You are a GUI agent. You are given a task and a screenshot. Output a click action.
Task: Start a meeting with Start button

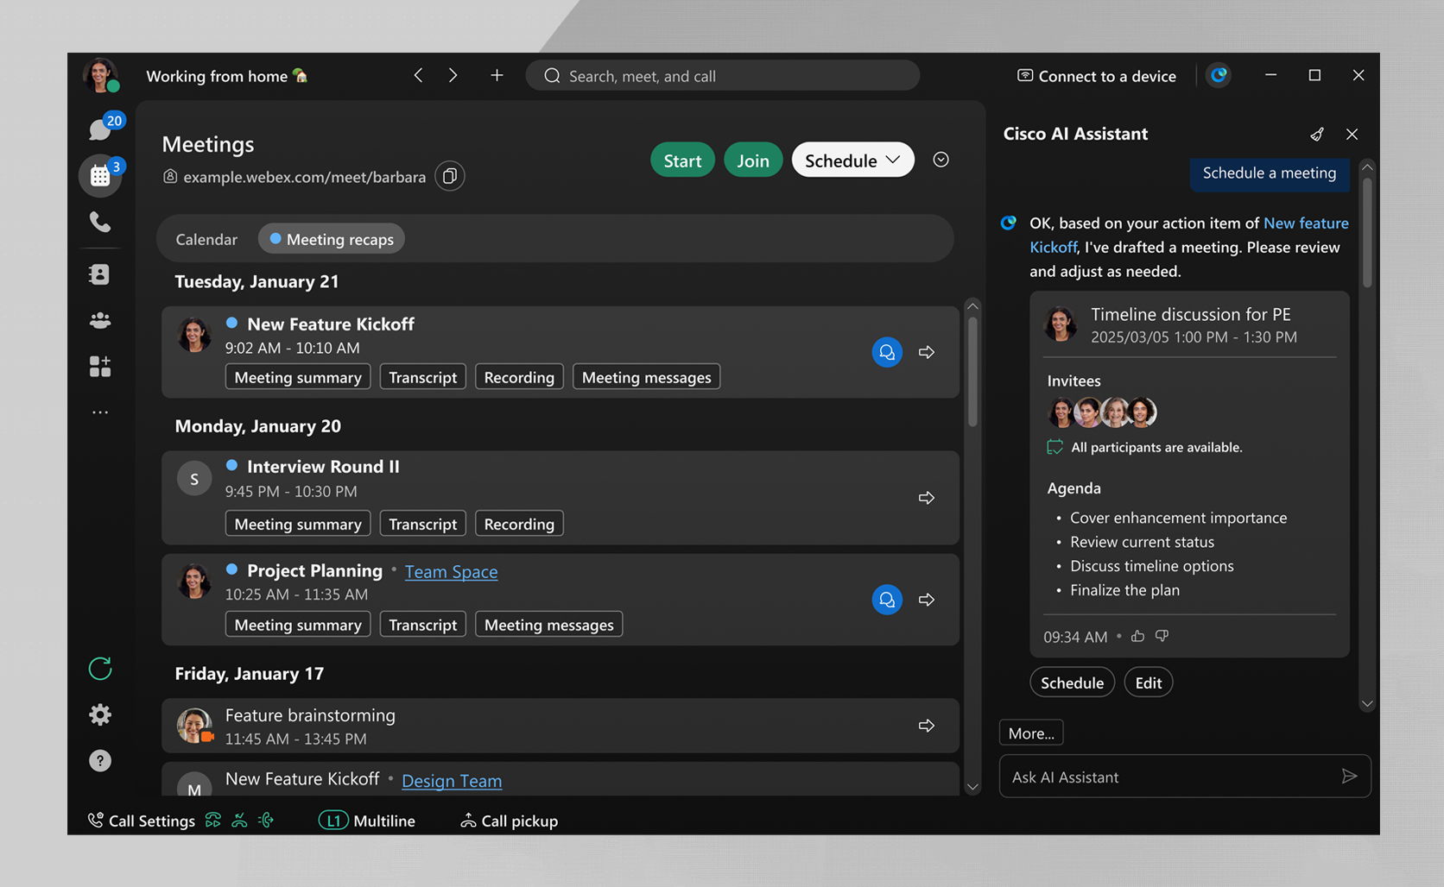682,160
